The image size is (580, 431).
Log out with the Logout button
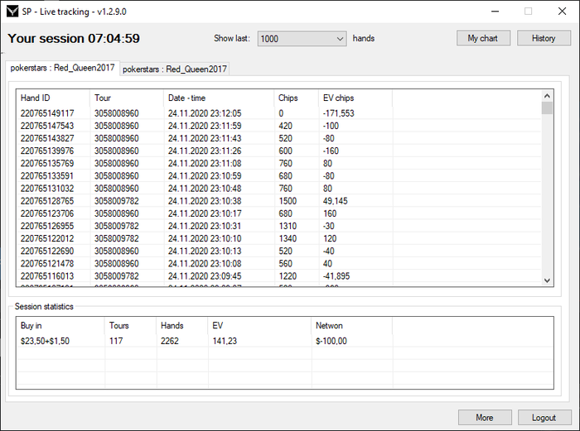(x=544, y=417)
